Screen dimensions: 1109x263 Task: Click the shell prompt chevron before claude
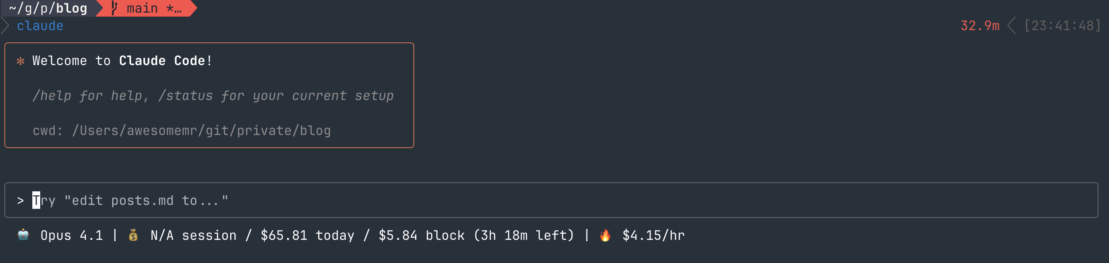pos(5,26)
